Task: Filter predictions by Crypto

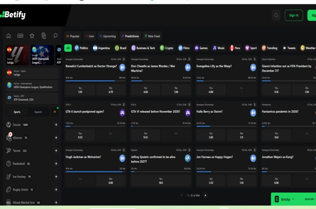Action: [x=167, y=48]
